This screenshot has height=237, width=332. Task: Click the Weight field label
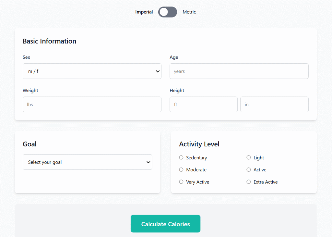[30, 91]
